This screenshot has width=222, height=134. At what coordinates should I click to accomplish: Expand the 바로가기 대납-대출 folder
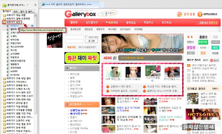(14, 15)
